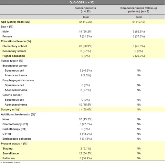Click the Additional treatment n (%) label

click(x=18, y=115)
